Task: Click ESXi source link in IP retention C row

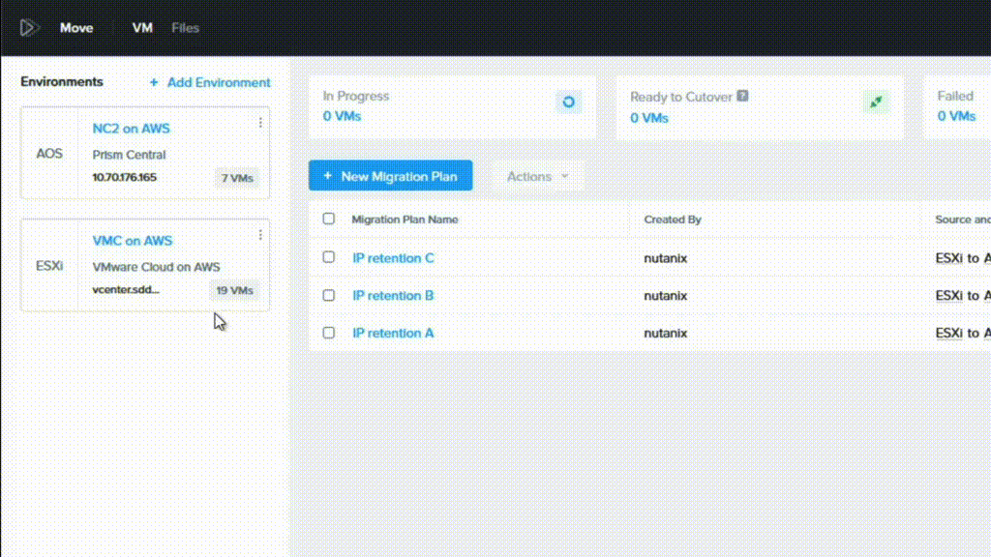Action: (x=947, y=257)
